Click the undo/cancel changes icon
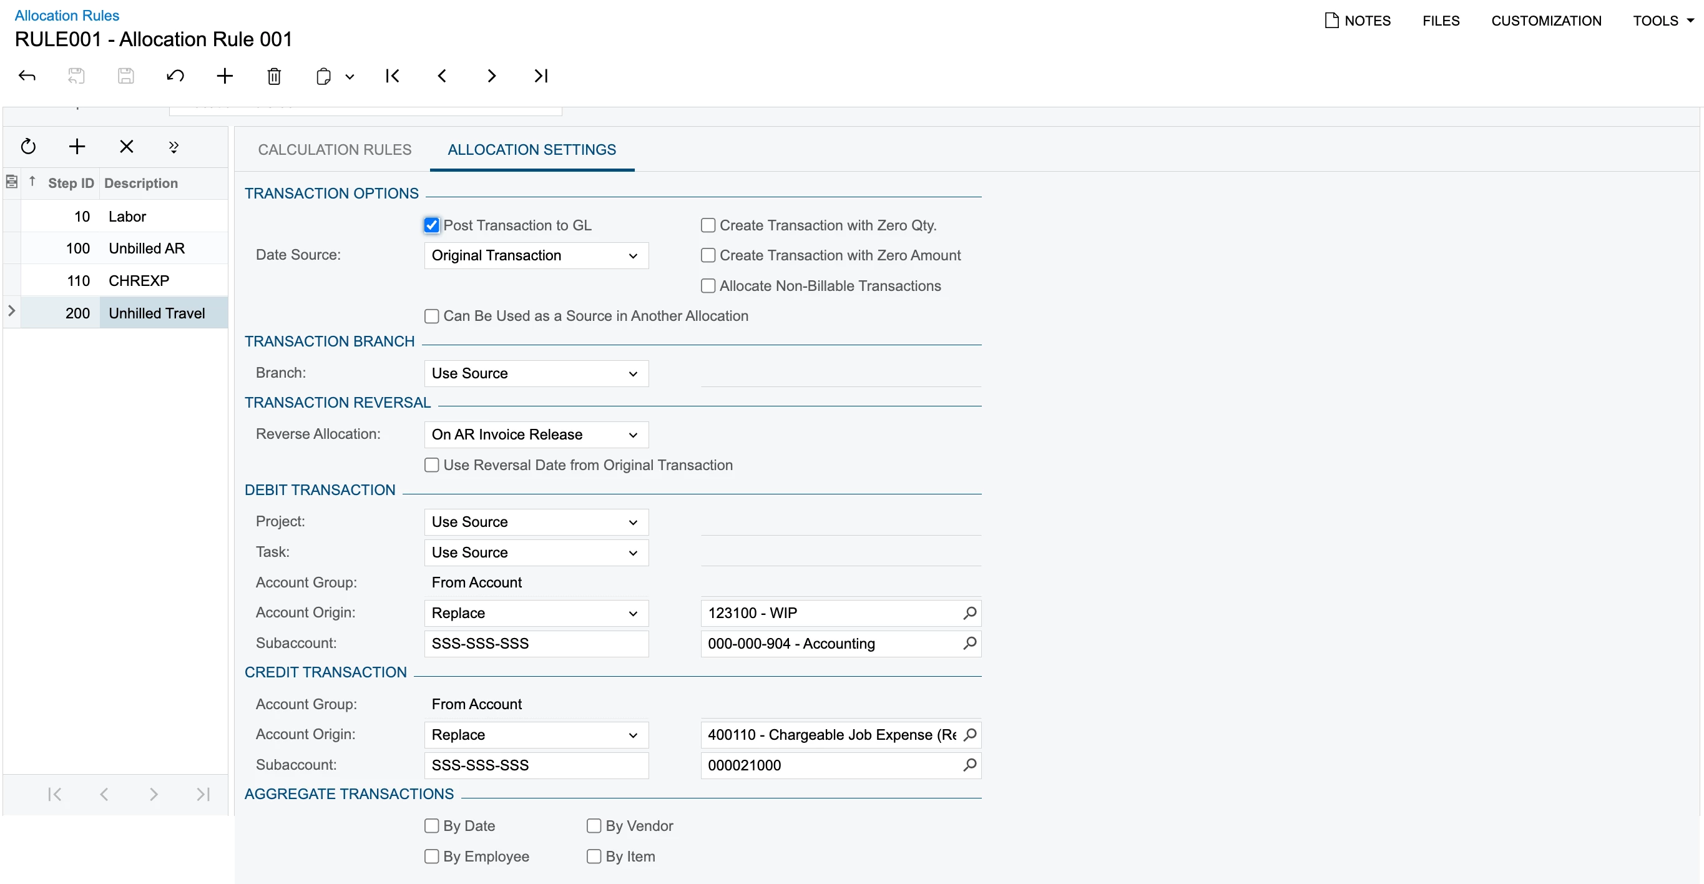1704x884 pixels. [x=175, y=76]
